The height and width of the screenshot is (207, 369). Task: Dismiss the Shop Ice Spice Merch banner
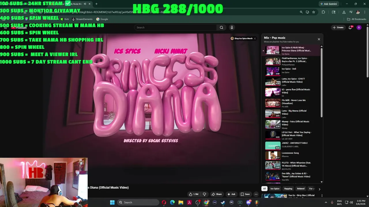pyautogui.click(x=255, y=39)
